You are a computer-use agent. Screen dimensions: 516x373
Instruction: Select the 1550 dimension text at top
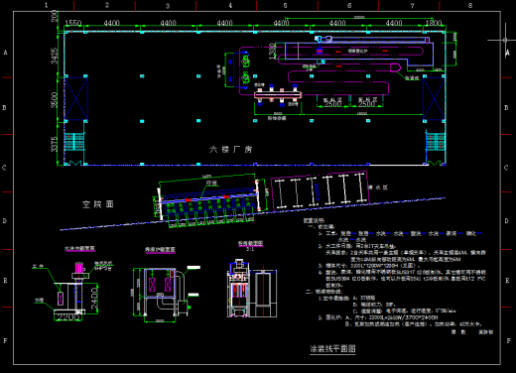coord(73,23)
